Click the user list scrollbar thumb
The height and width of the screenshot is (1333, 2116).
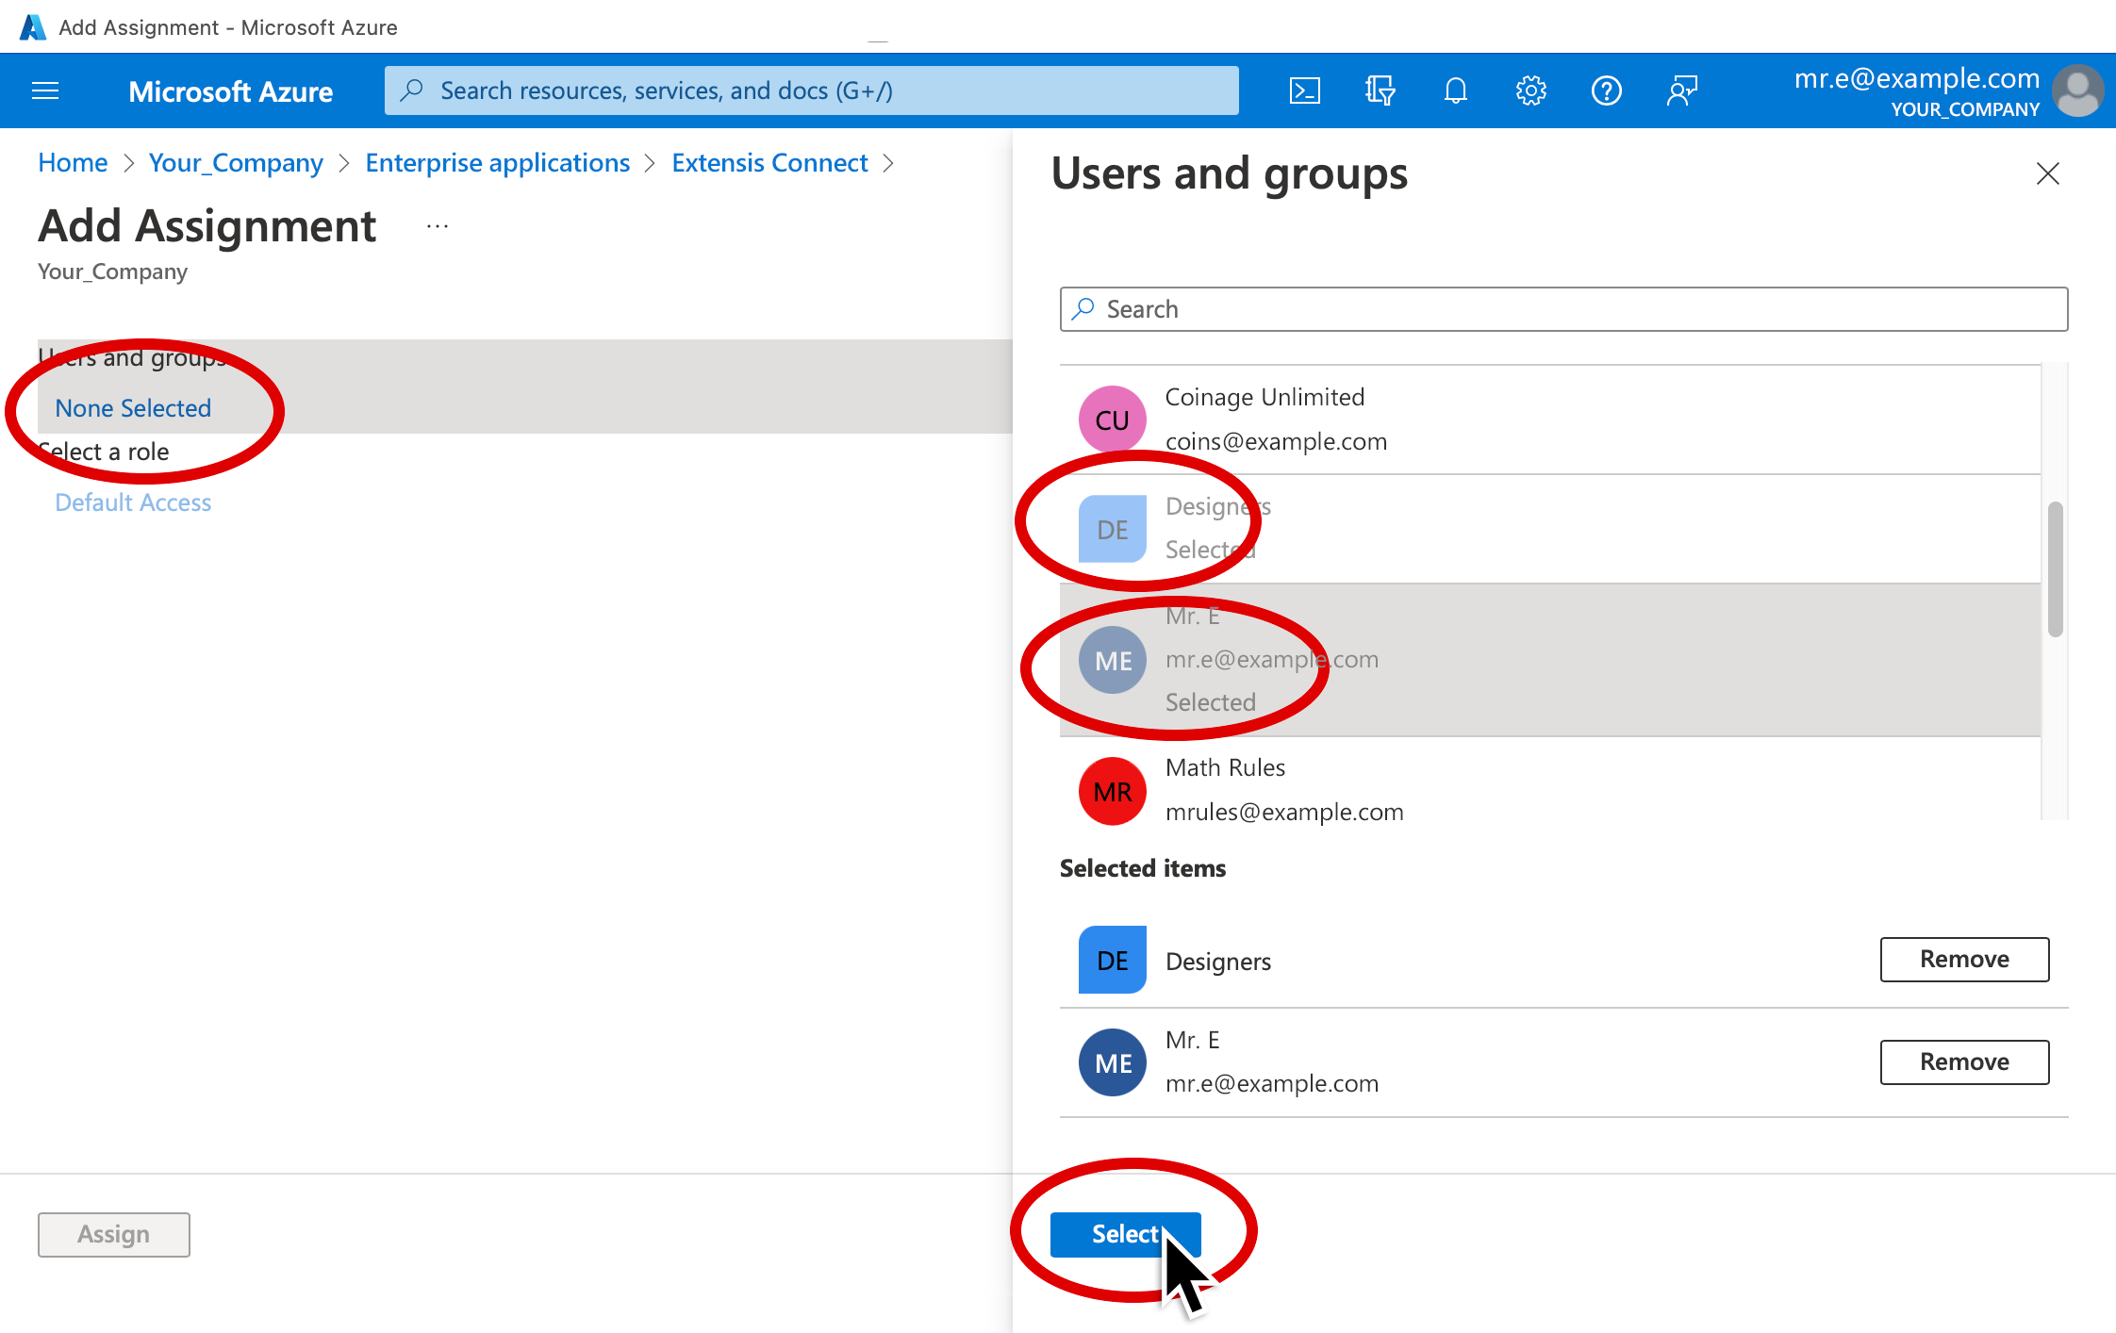pyautogui.click(x=2055, y=569)
